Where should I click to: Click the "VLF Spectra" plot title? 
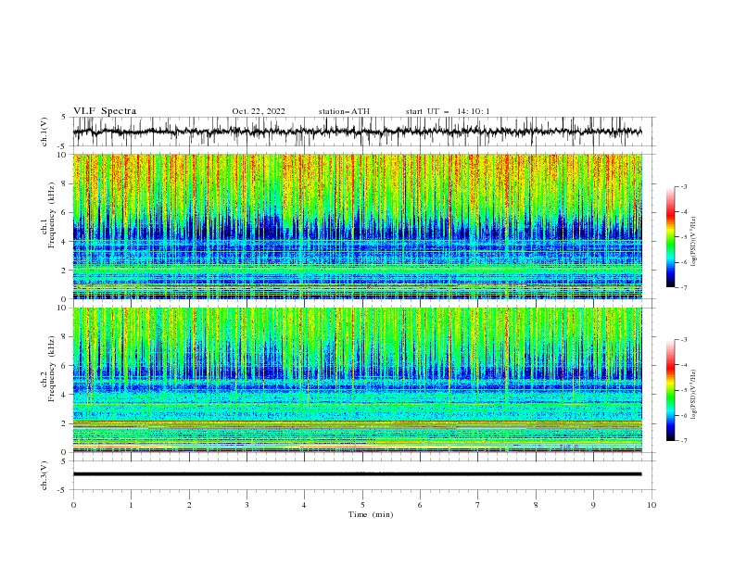point(105,111)
